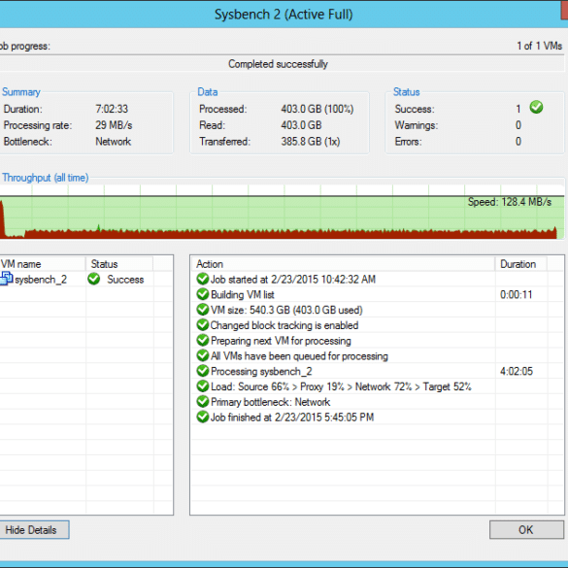The image size is (568, 568).
Task: Click the 'Job started at 2/23/2015 10:42:32 AM' text
Action: click(293, 279)
